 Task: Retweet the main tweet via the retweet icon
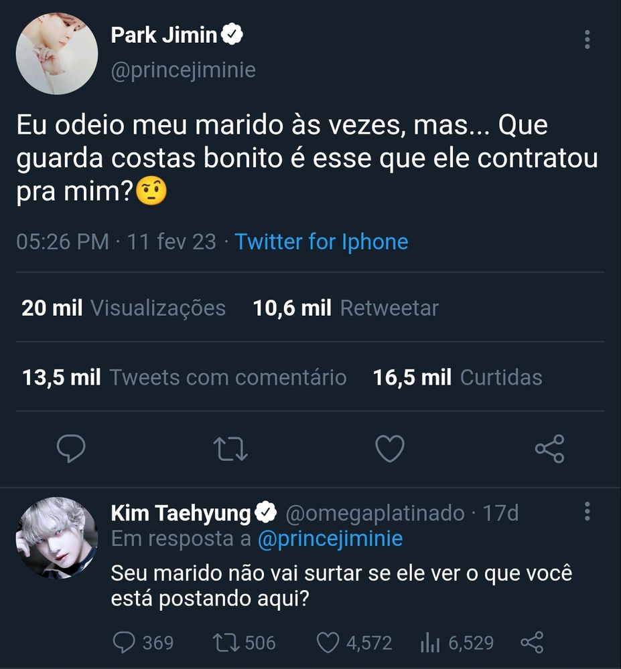click(230, 449)
